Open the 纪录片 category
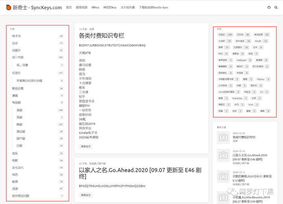Image resolution: width=283 pixels, height=204 pixels. [x=16, y=73]
